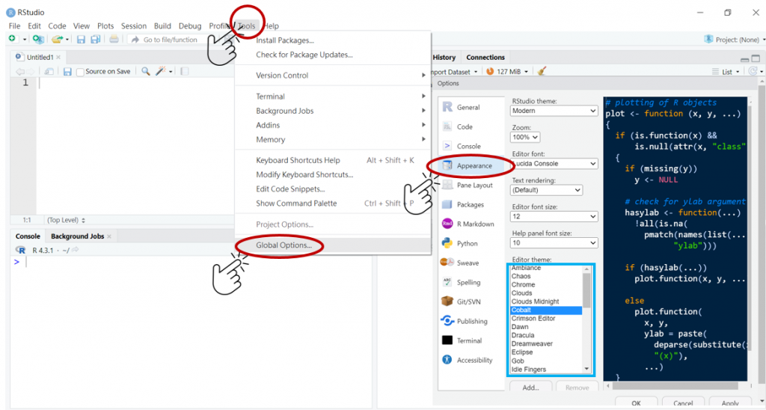Click the OK button in Options
The image size is (766, 410).
pos(636,403)
